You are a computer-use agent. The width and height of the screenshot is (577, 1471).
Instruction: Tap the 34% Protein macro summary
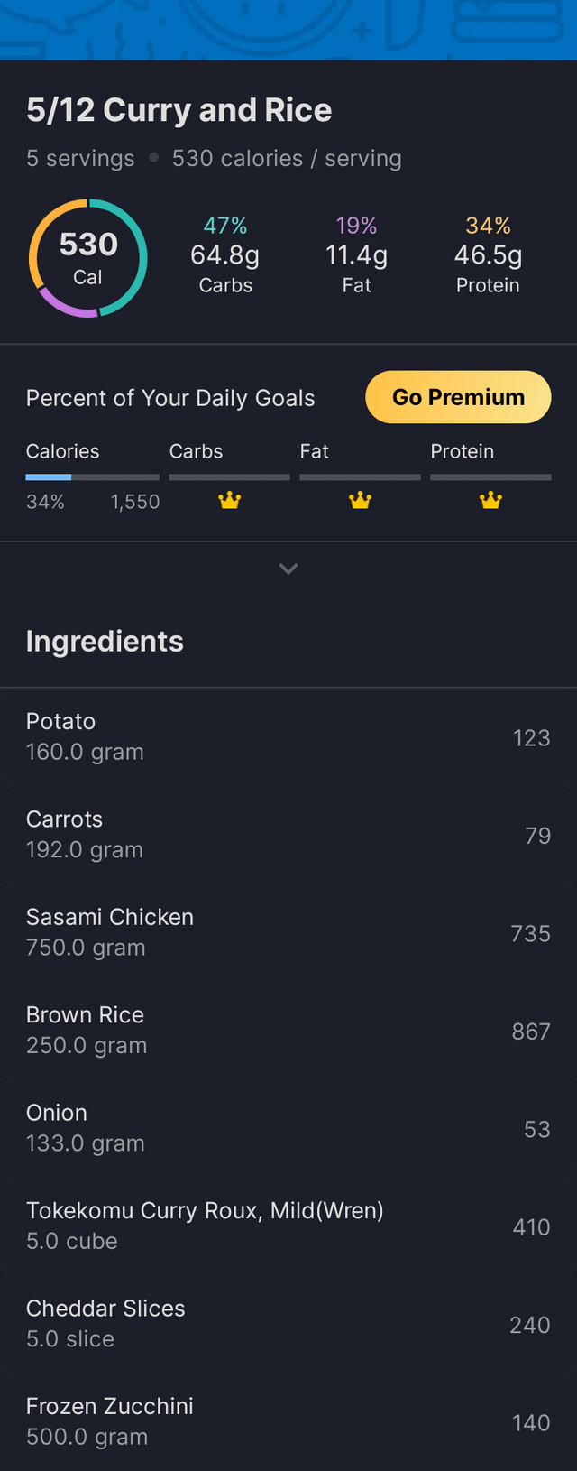488,255
